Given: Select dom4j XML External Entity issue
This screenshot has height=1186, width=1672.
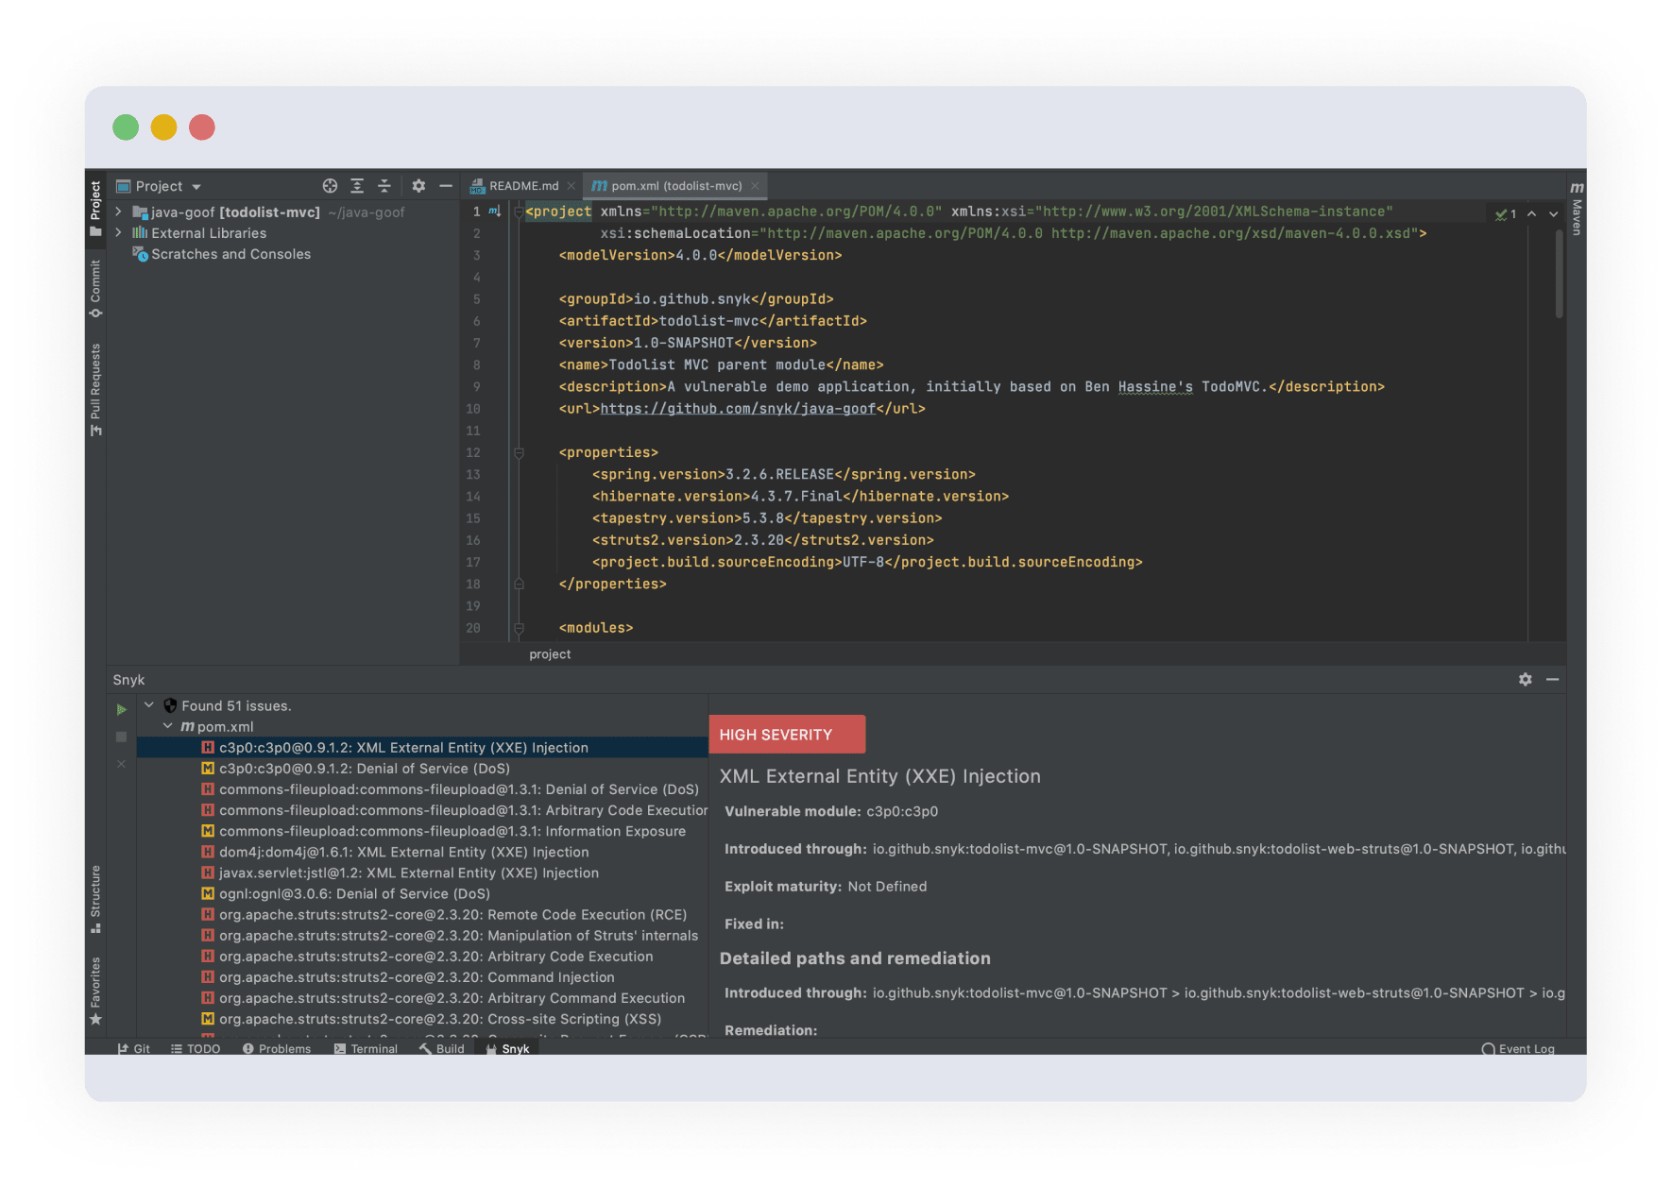Looking at the screenshot, I should pyautogui.click(x=422, y=852).
